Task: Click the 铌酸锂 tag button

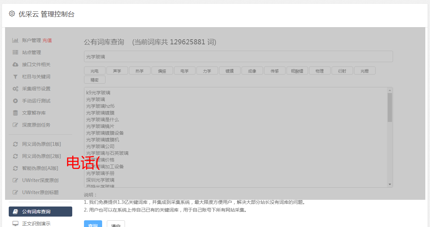Action: coord(297,71)
